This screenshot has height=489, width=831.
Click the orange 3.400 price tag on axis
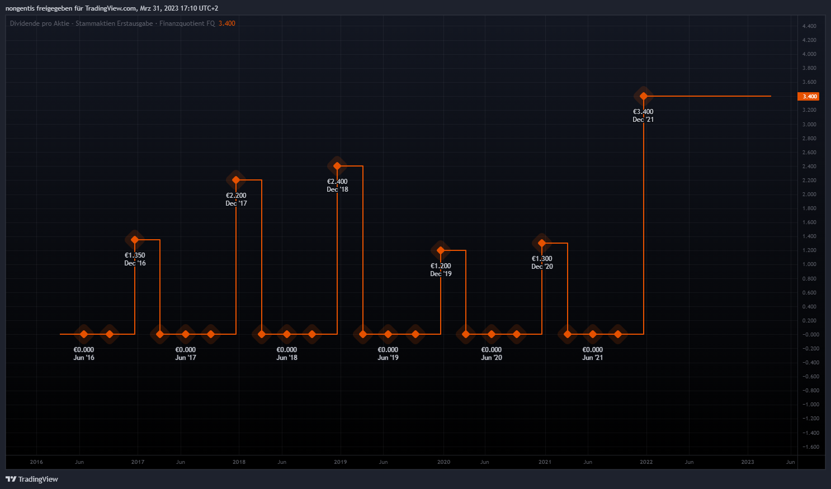click(809, 96)
